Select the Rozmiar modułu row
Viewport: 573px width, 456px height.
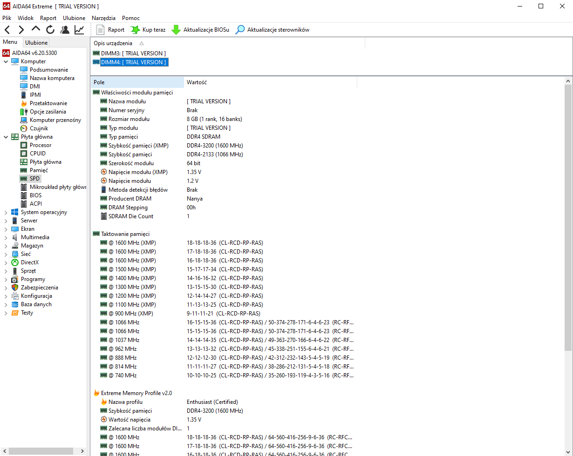(x=224, y=119)
